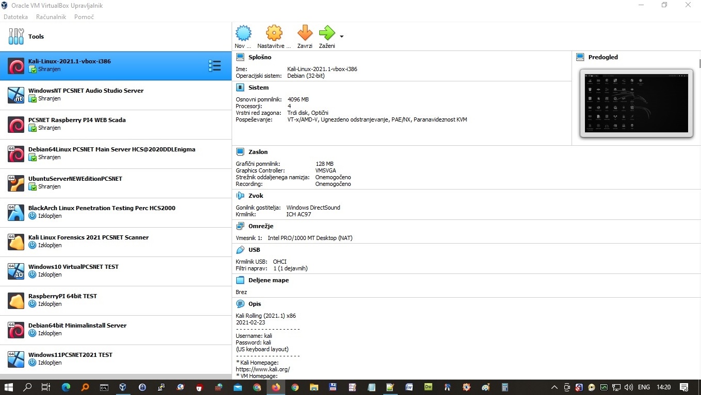Show hidden system tray icons chevron
Screen dimensions: 701x395
[x=555, y=387]
